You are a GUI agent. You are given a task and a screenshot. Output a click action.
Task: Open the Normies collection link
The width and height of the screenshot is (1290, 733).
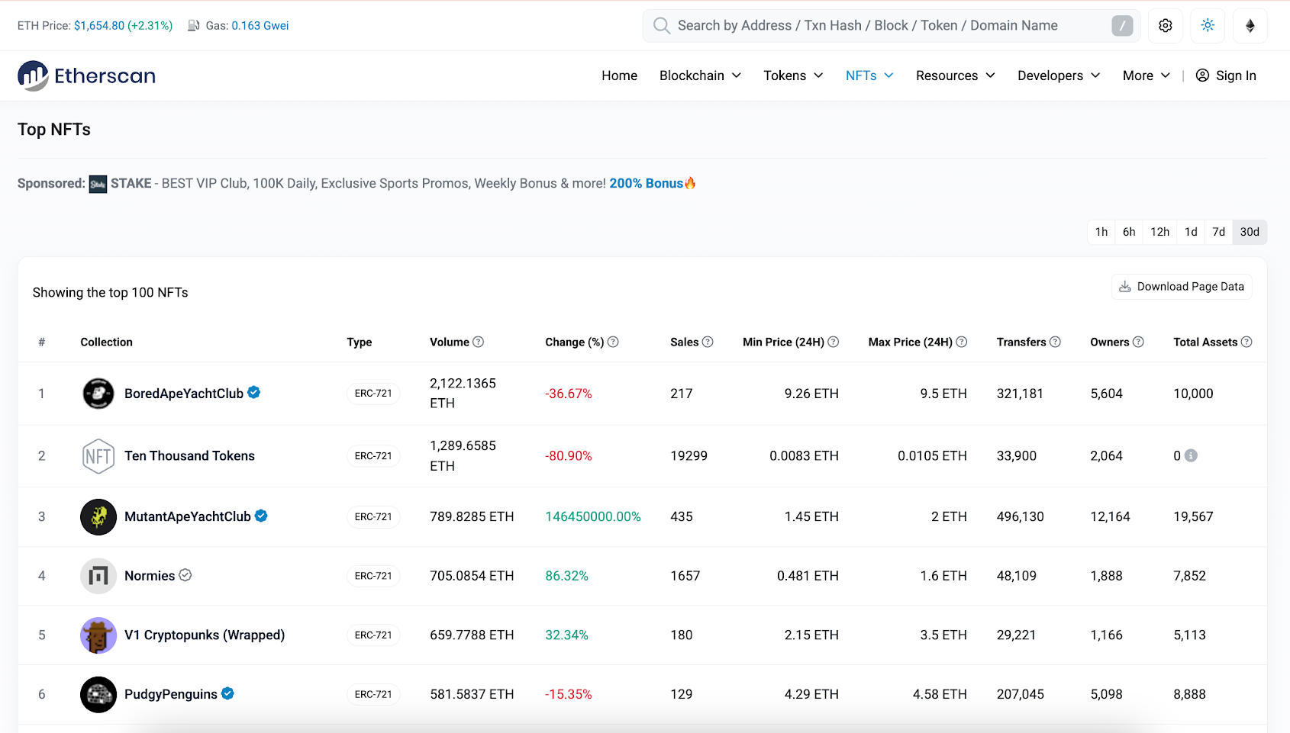coord(150,576)
